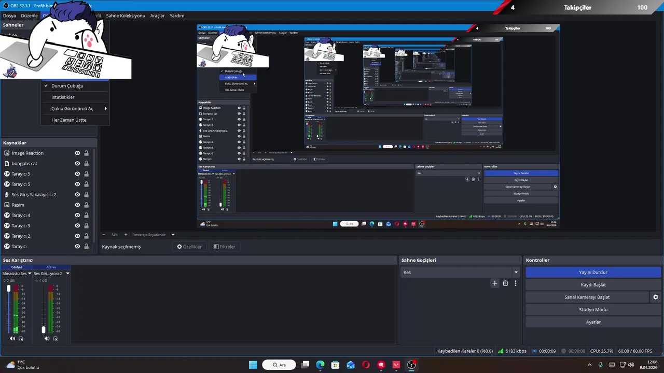Click the system tray microphone icon
Viewport: 664px width, 373px height.
(x=601, y=365)
